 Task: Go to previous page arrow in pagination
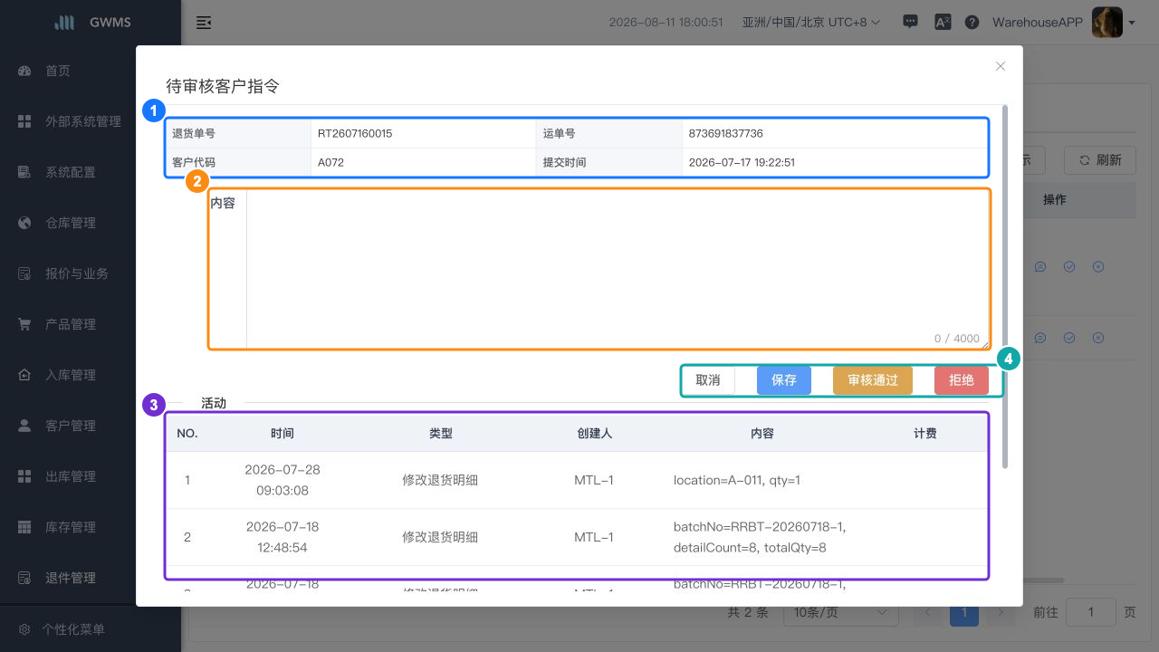click(x=928, y=612)
